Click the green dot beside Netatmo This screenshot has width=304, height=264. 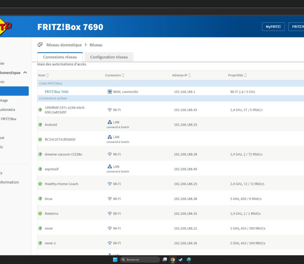click(40, 214)
